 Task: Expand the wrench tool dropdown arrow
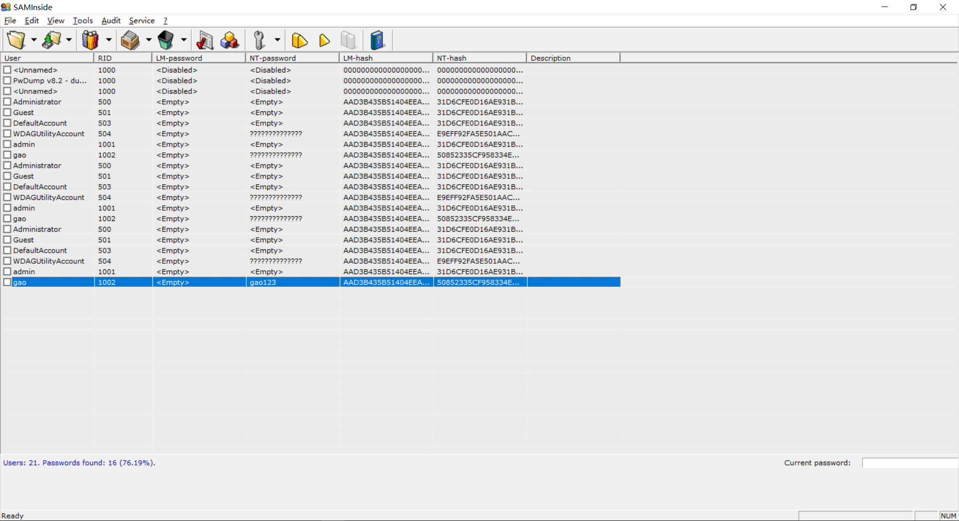click(x=277, y=40)
